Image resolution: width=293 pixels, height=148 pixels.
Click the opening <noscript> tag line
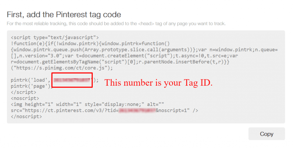coord(25,98)
